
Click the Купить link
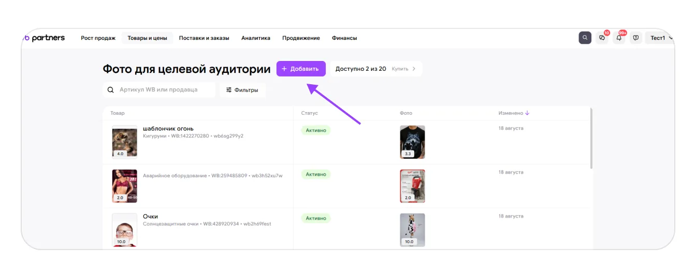point(400,69)
